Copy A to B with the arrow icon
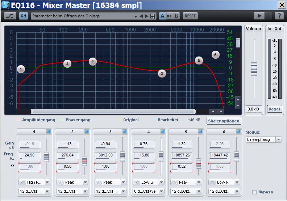Screen dimensions: 287x201 pyautogui.click(x=169, y=16)
